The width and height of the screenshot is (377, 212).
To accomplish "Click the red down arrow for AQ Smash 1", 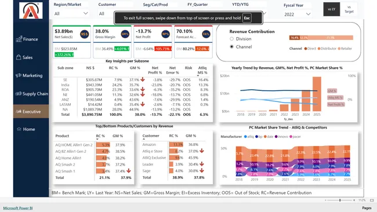I will [129, 171].
